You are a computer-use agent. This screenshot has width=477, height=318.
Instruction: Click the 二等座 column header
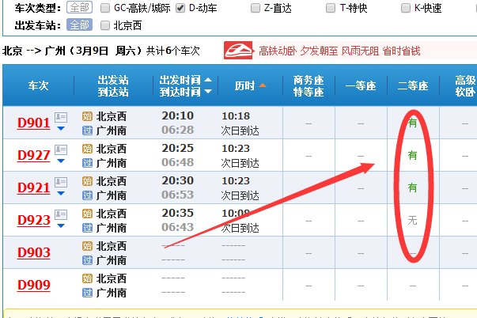(x=413, y=85)
